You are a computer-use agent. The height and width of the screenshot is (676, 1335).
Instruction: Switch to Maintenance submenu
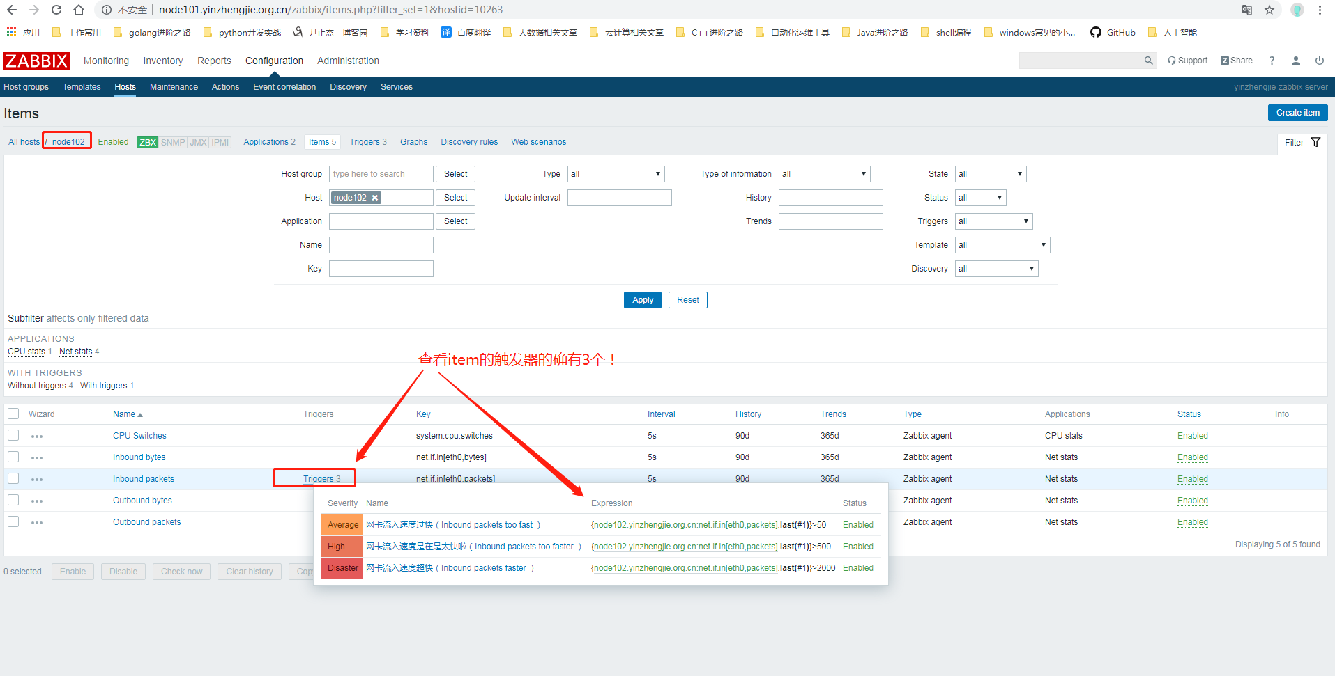(174, 87)
